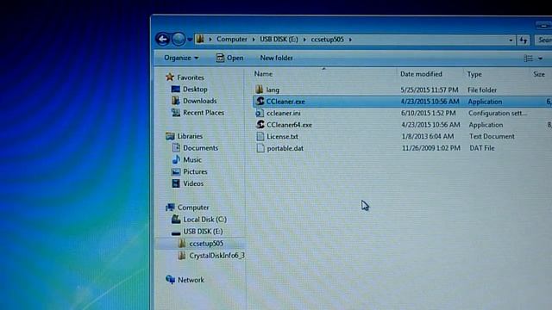Click the Forward navigation arrow
This screenshot has height=310, width=552.
(x=179, y=39)
